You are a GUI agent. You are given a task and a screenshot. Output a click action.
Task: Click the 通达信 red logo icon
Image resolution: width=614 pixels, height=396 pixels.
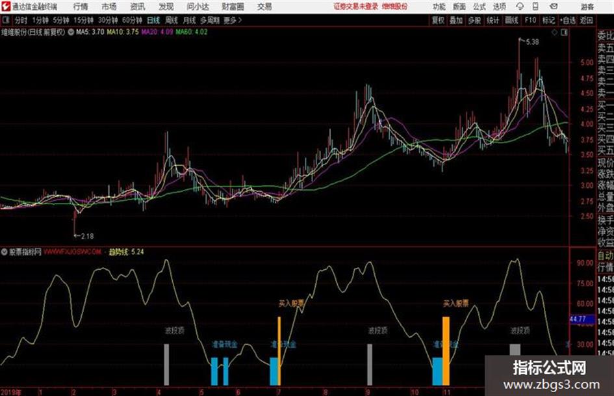click(x=5, y=7)
